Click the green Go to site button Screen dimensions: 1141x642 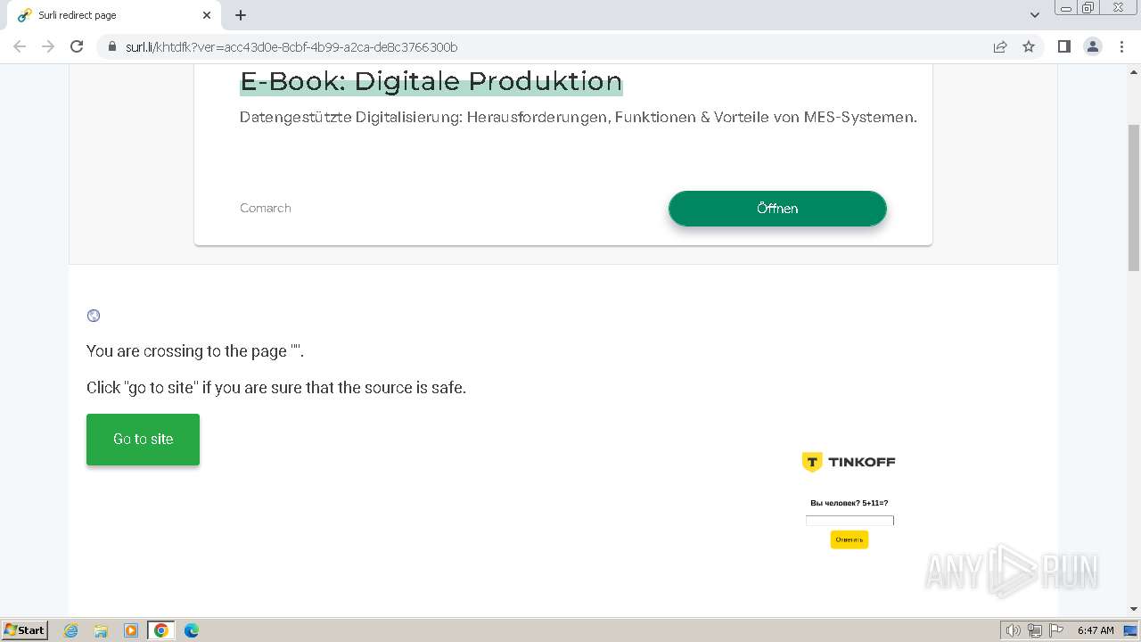[143, 440]
